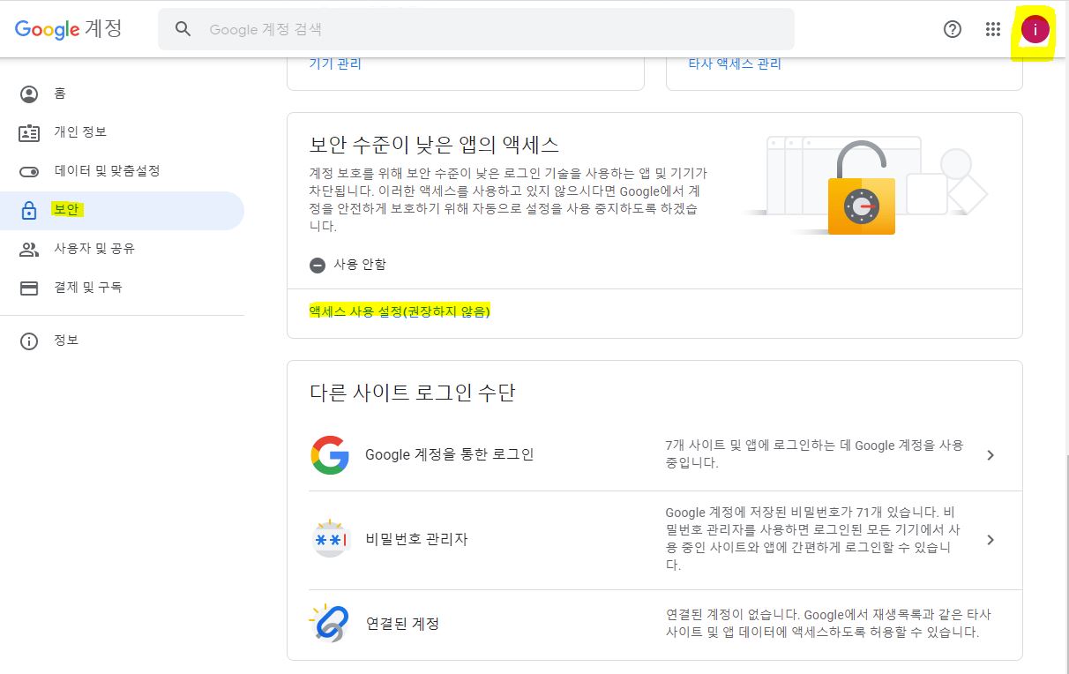Expand 비밀번호 관리자 chevron arrow
1069x674 pixels.
point(991,539)
